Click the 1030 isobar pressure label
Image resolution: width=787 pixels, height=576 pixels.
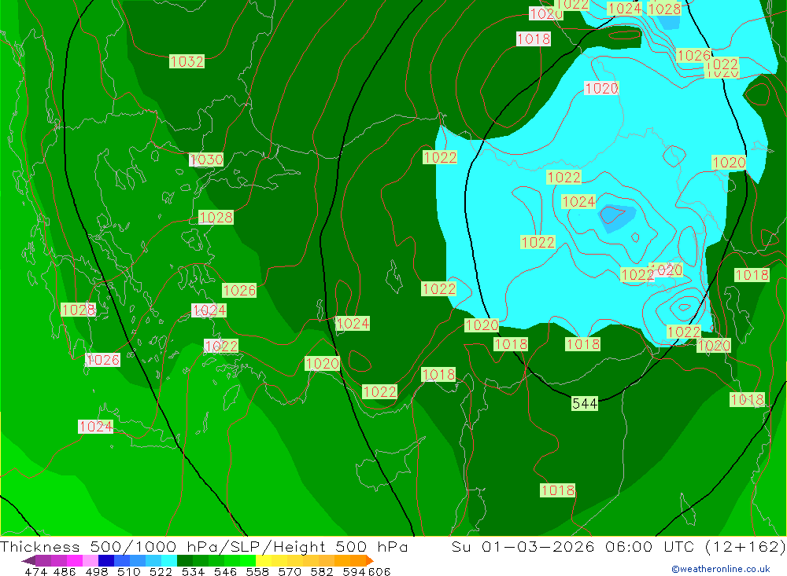coord(206,160)
